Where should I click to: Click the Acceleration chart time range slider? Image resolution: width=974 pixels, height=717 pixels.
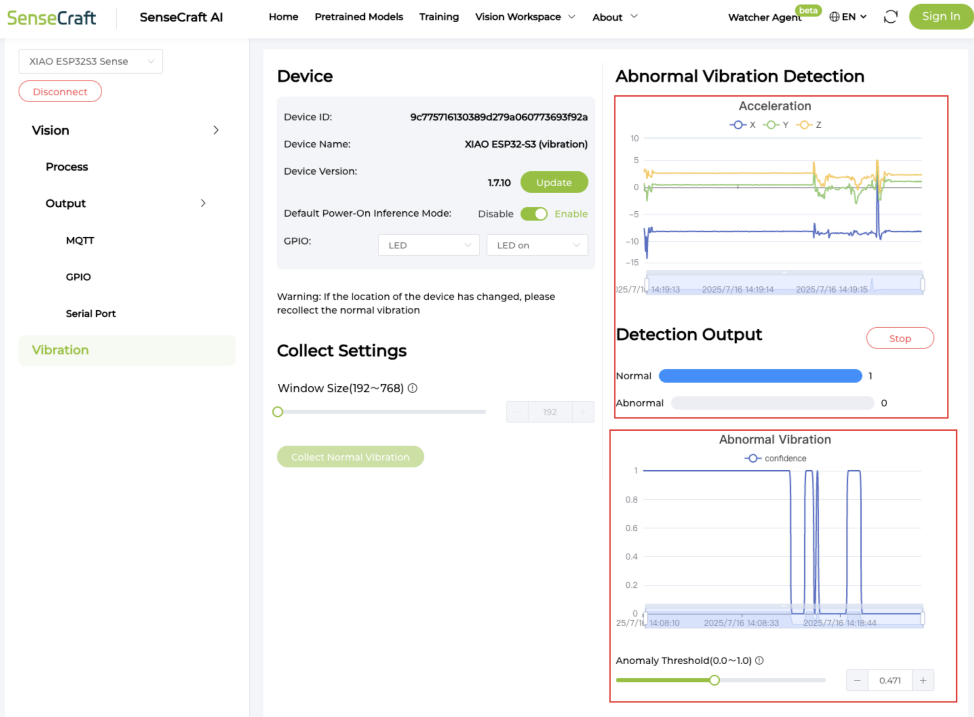pyautogui.click(x=785, y=283)
